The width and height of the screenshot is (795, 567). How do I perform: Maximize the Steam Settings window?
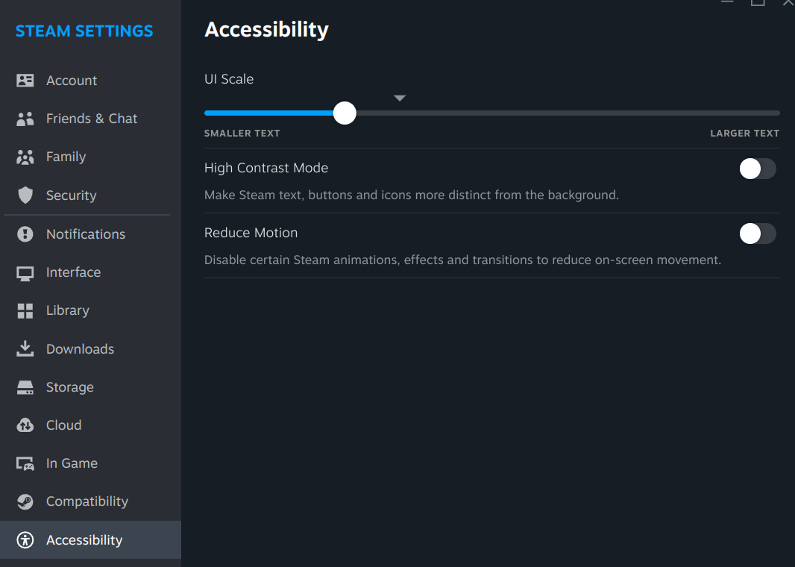[758, 2]
